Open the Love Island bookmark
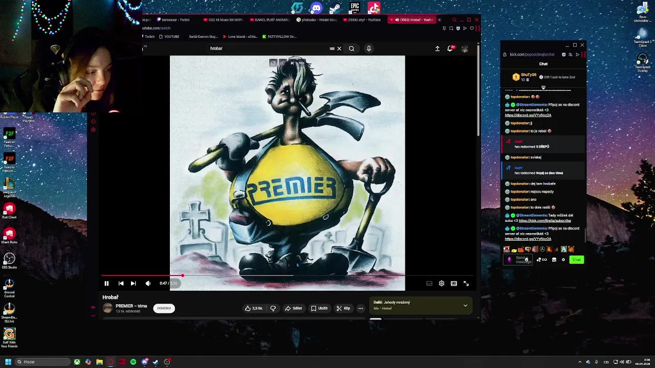655x368 pixels. (240, 37)
